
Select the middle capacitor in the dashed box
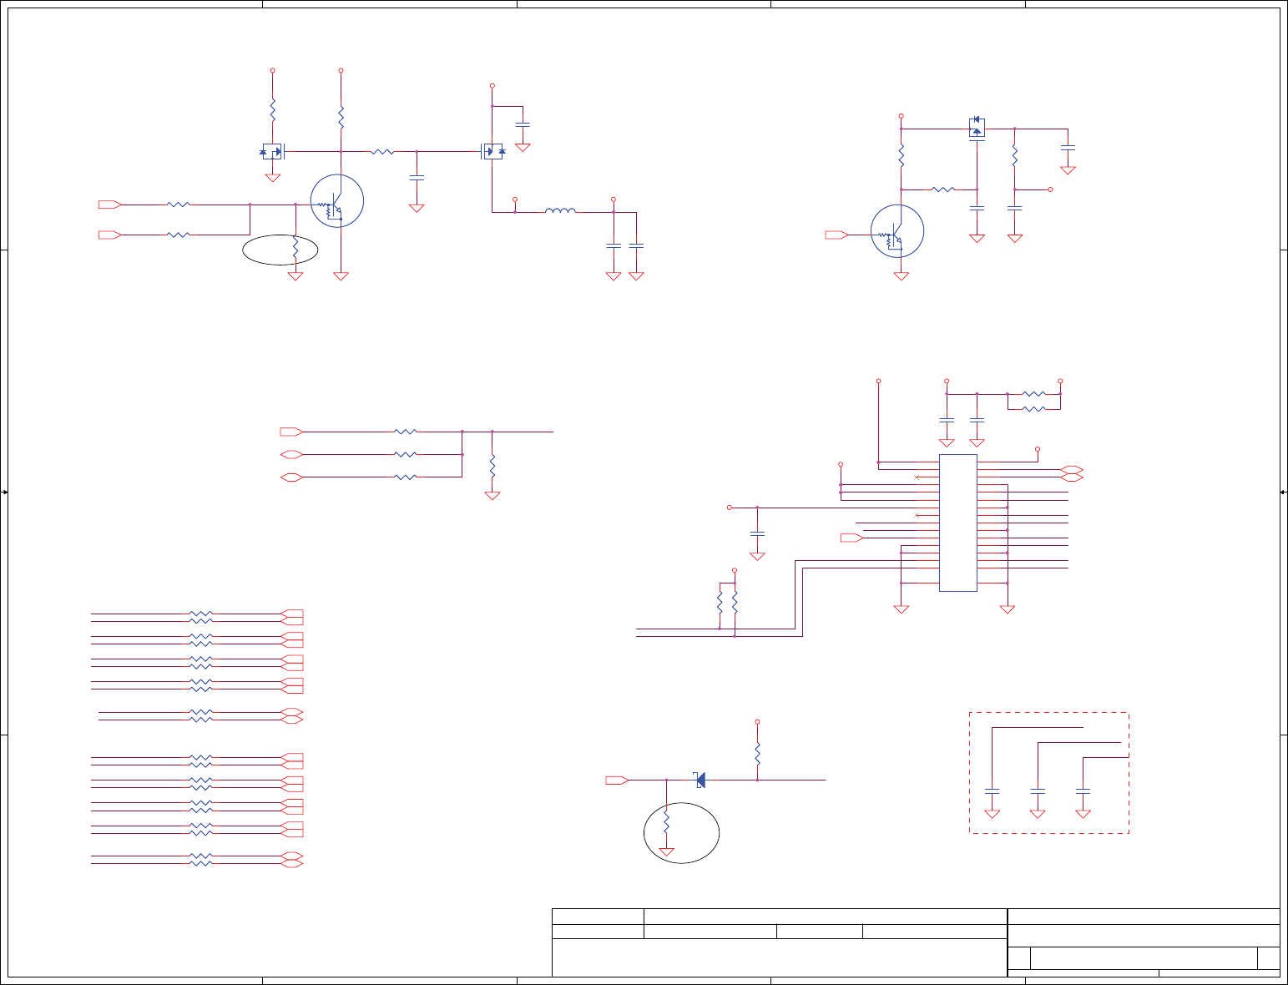click(1038, 790)
